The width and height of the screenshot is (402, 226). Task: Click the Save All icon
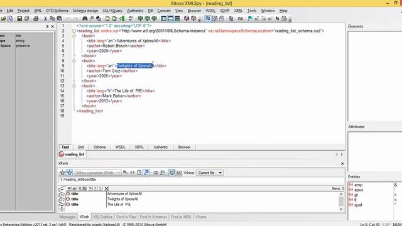coord(26,18)
